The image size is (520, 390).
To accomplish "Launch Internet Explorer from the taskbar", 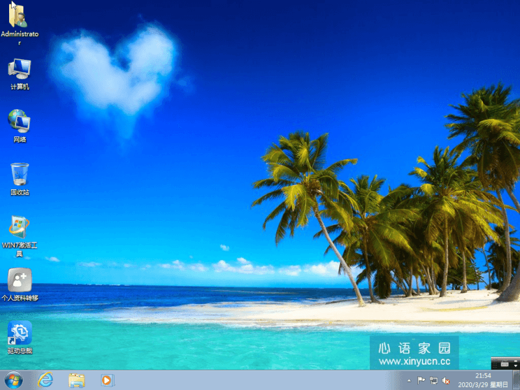I will click(45, 380).
